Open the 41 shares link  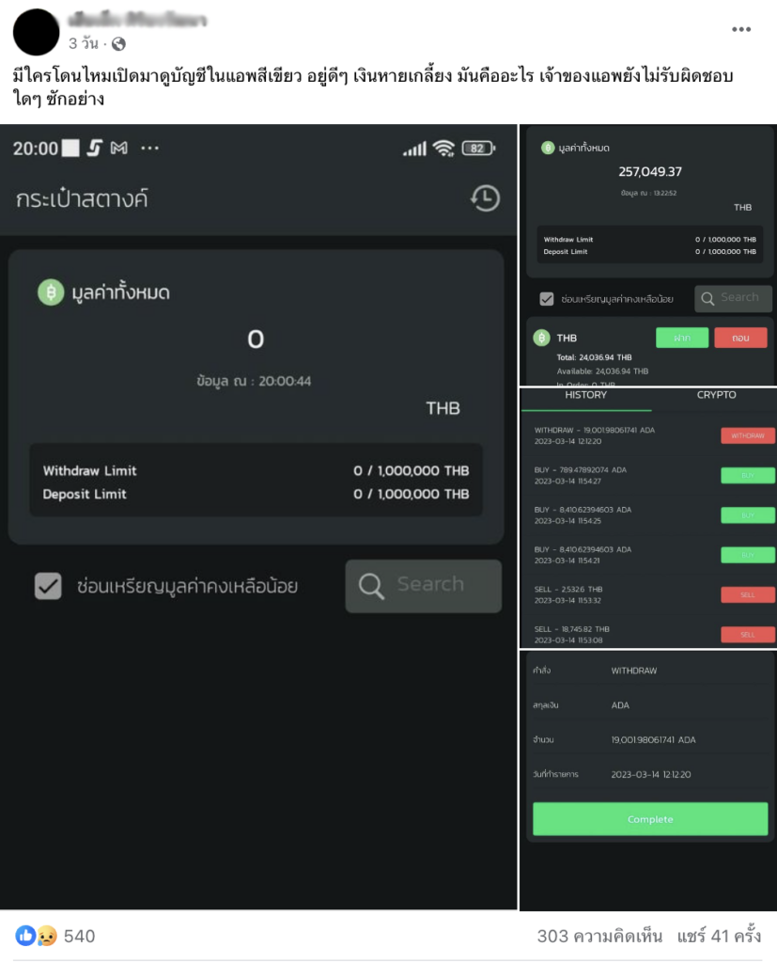point(720,936)
